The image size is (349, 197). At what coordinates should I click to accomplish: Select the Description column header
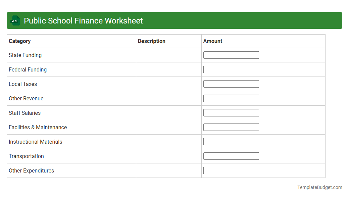tap(152, 41)
